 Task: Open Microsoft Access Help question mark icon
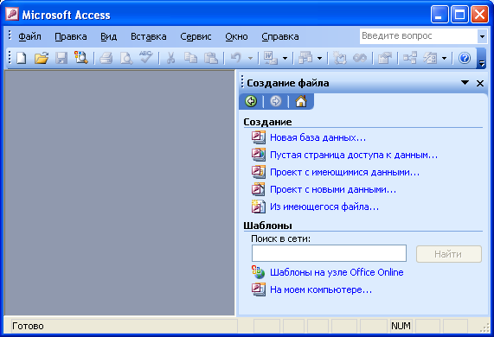(x=465, y=58)
